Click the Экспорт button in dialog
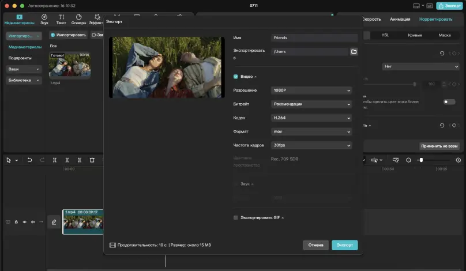 345,245
